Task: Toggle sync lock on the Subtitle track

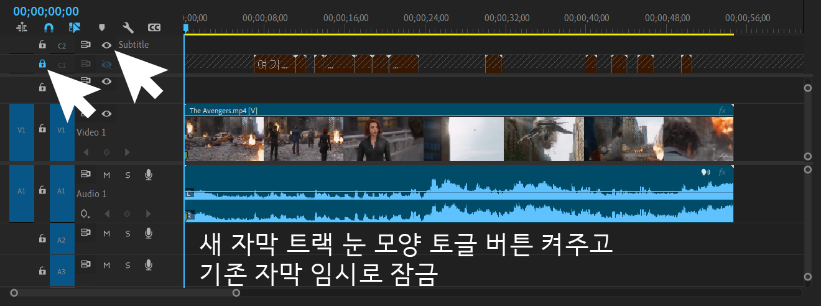Action: (86, 45)
